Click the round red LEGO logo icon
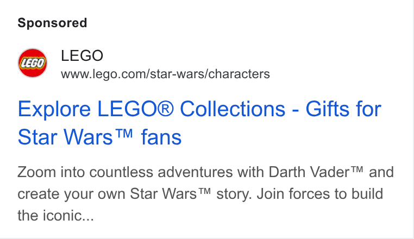The width and height of the screenshot is (414, 239). pos(33,63)
